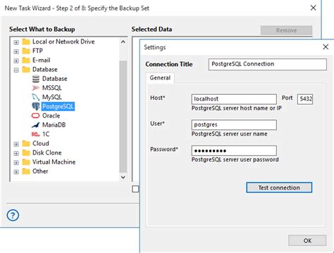Screen dimensions: 334x253
Task: Click the FTP folder icon
Action: (x=26, y=51)
